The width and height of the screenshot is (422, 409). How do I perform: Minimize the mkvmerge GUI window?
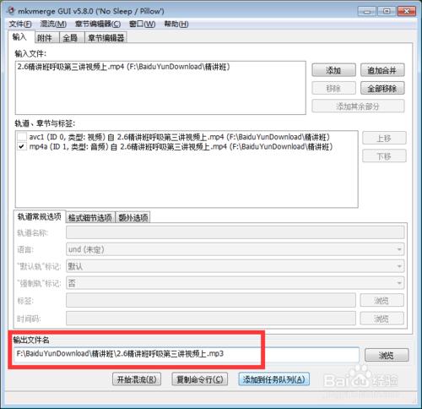(367, 11)
